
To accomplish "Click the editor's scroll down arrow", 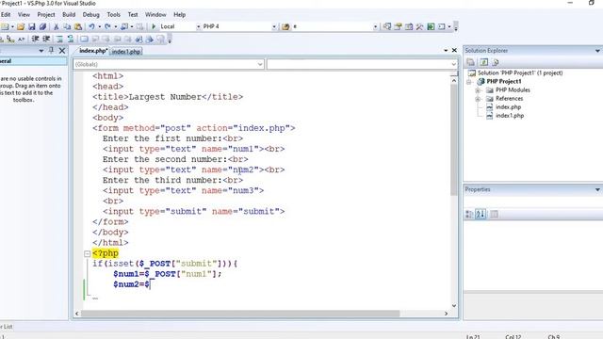I will tap(454, 306).
